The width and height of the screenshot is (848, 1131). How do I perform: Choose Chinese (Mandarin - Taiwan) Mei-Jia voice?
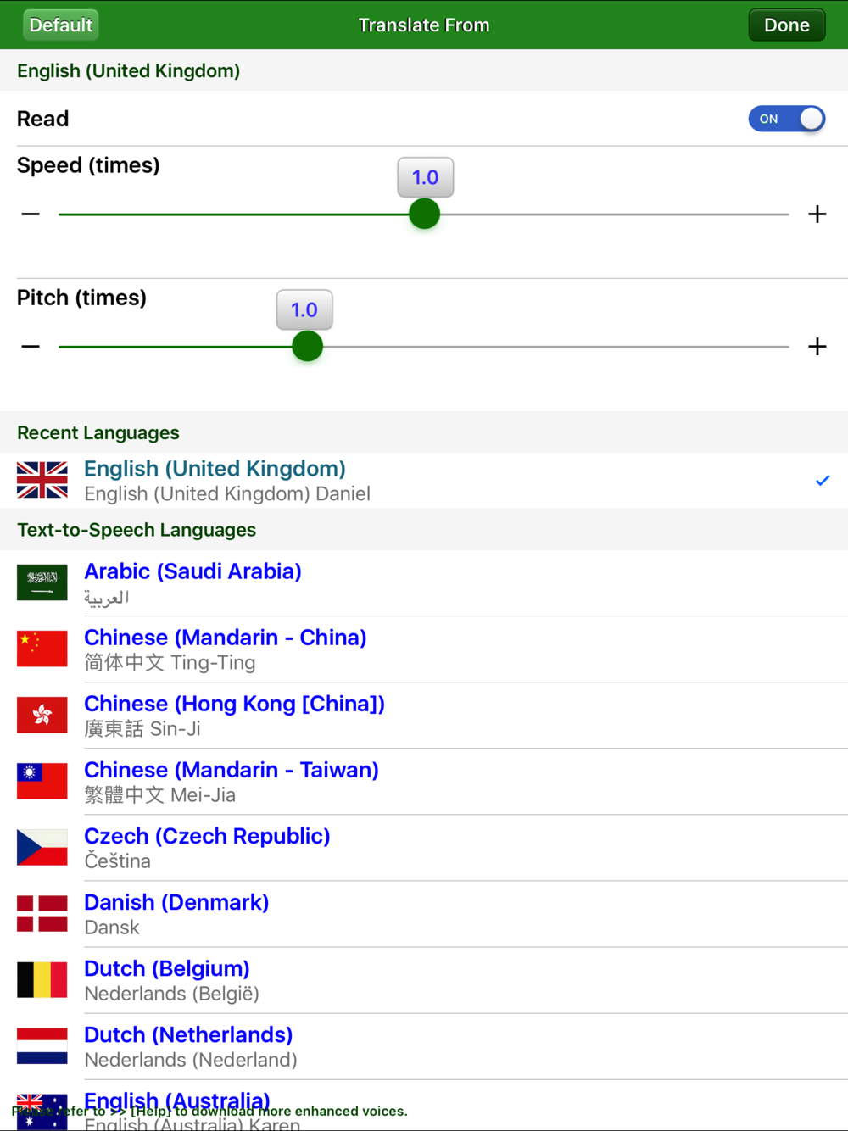pyautogui.click(x=424, y=782)
